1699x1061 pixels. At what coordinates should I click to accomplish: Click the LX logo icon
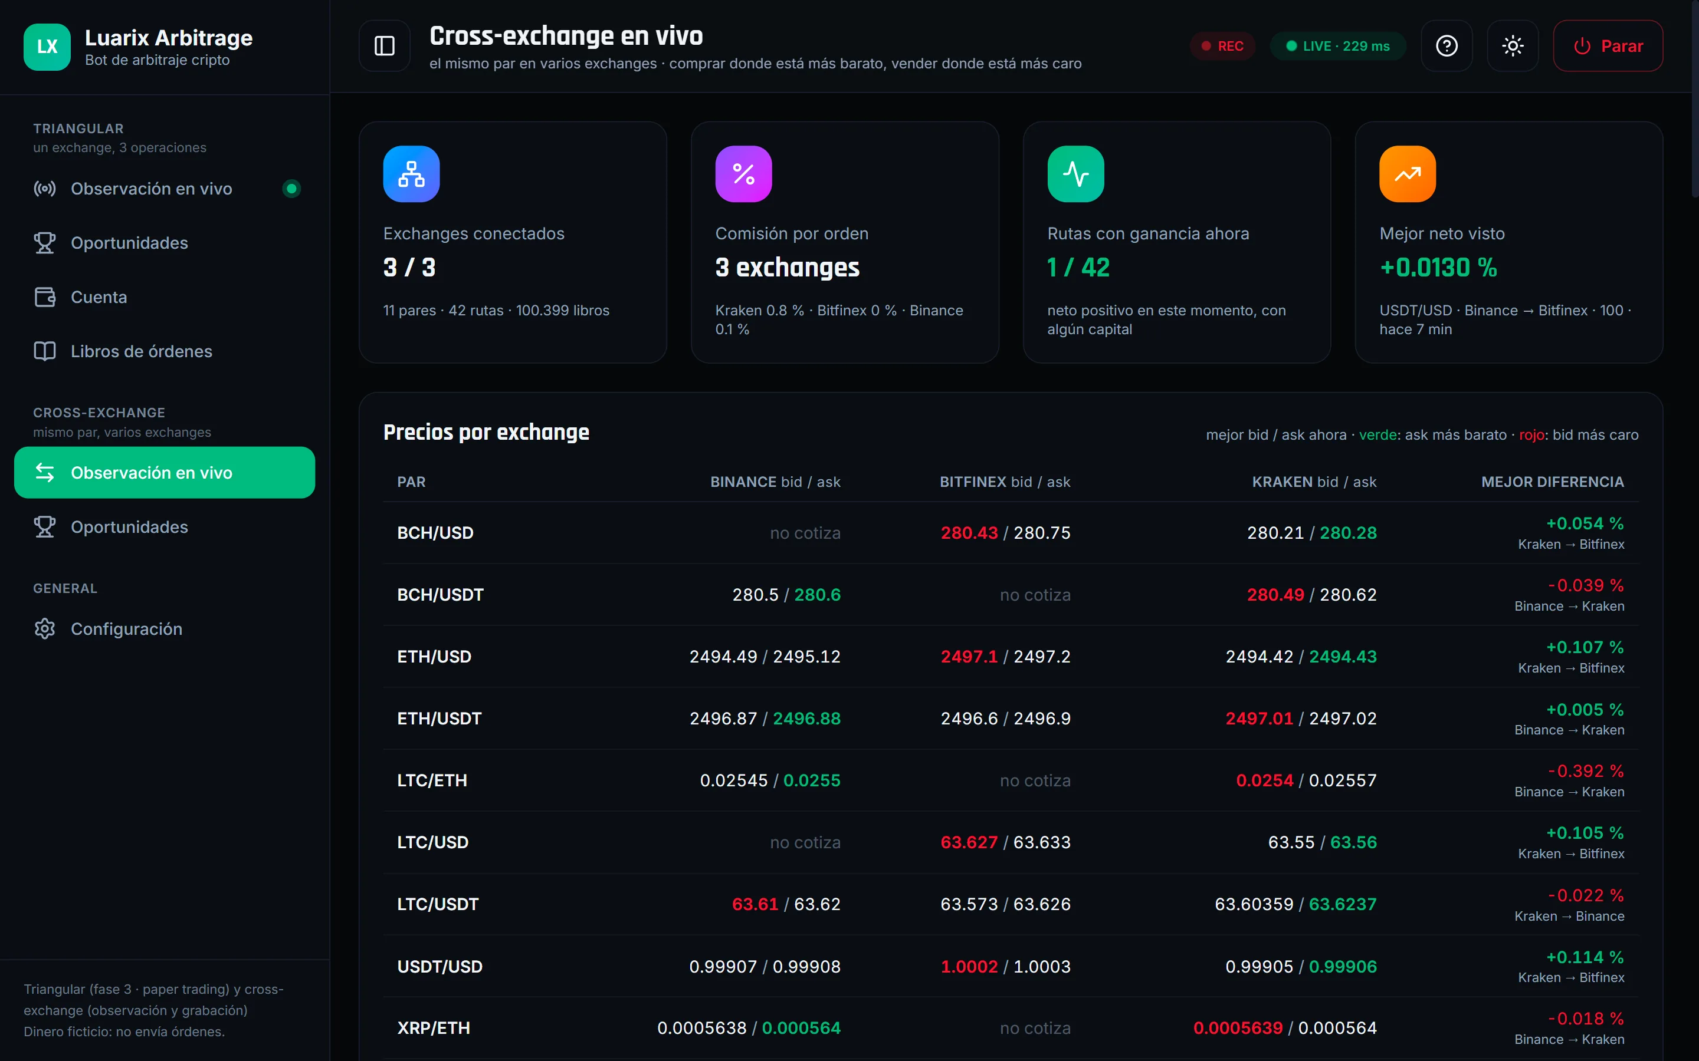pos(47,47)
